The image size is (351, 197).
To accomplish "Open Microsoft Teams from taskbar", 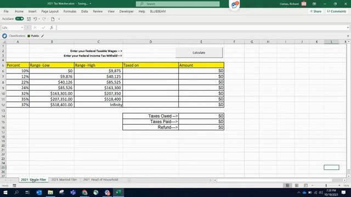I will click(x=73, y=192).
